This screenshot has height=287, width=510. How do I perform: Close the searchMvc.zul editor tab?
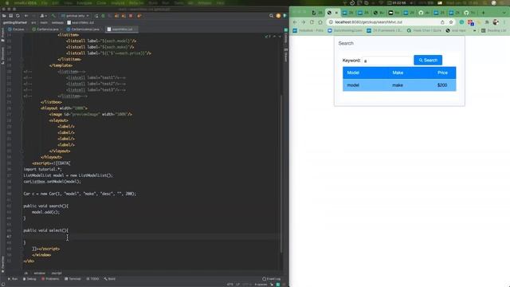(x=135, y=29)
